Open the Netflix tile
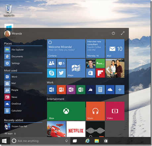 (x=76, y=129)
